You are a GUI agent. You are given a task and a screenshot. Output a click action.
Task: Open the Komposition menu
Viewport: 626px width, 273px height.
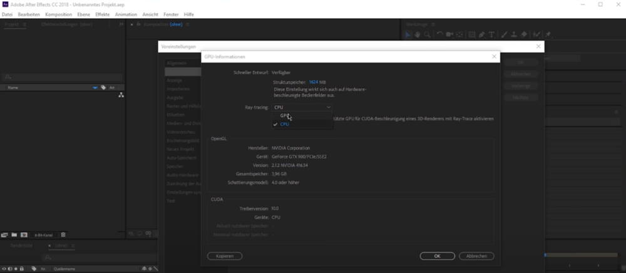pos(58,14)
